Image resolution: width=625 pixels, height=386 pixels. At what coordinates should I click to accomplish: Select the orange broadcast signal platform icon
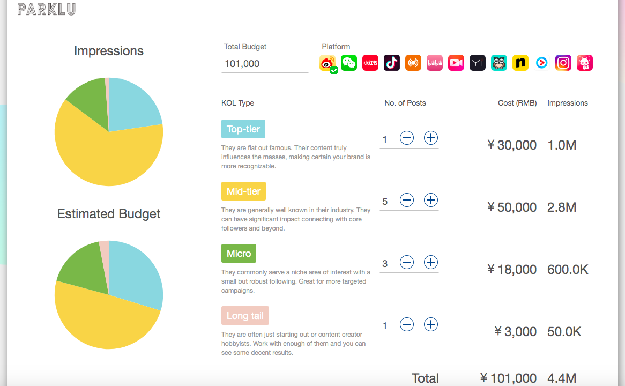pos(413,63)
